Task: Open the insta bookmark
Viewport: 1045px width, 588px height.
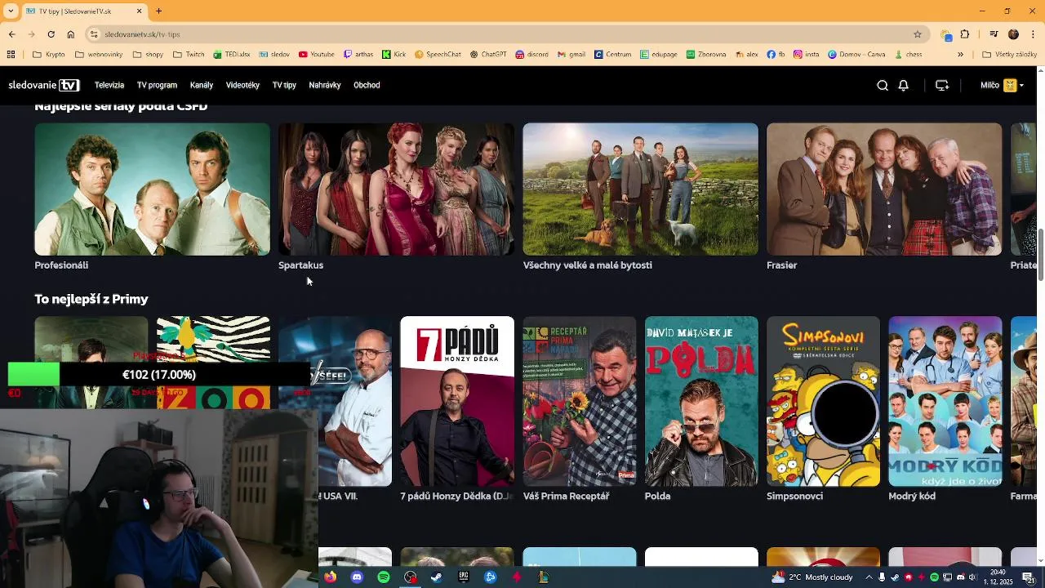Action: tap(807, 55)
